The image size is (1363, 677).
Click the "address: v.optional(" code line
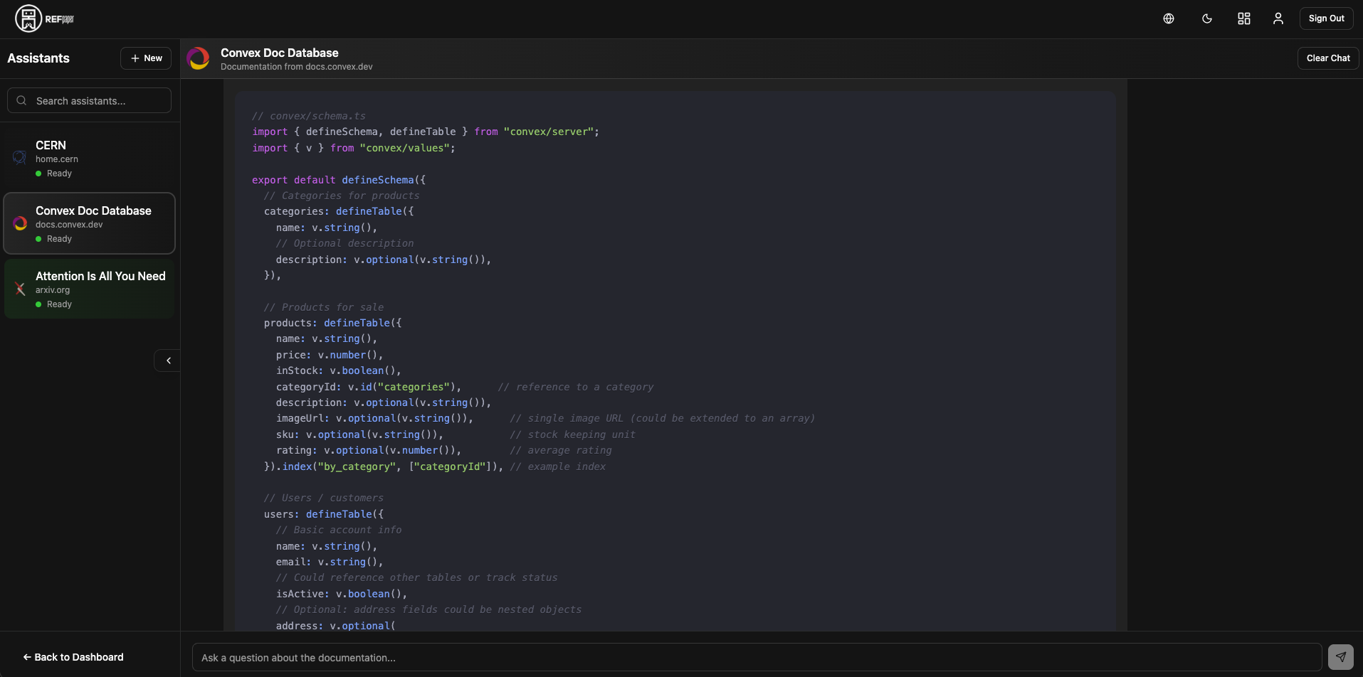(x=336, y=626)
